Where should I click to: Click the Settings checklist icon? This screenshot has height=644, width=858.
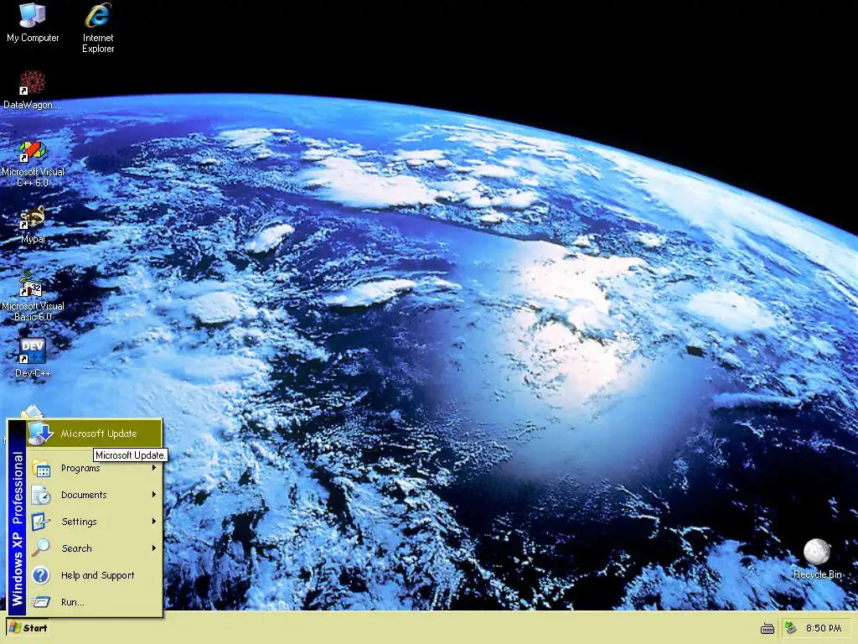point(41,522)
